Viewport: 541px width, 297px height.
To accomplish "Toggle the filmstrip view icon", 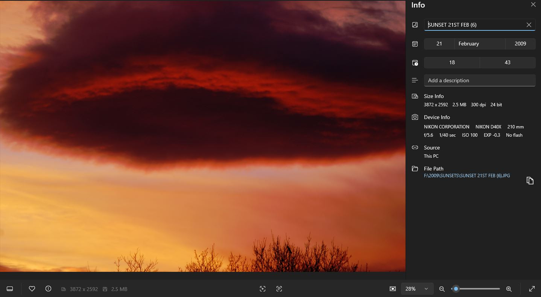I will click(10, 289).
